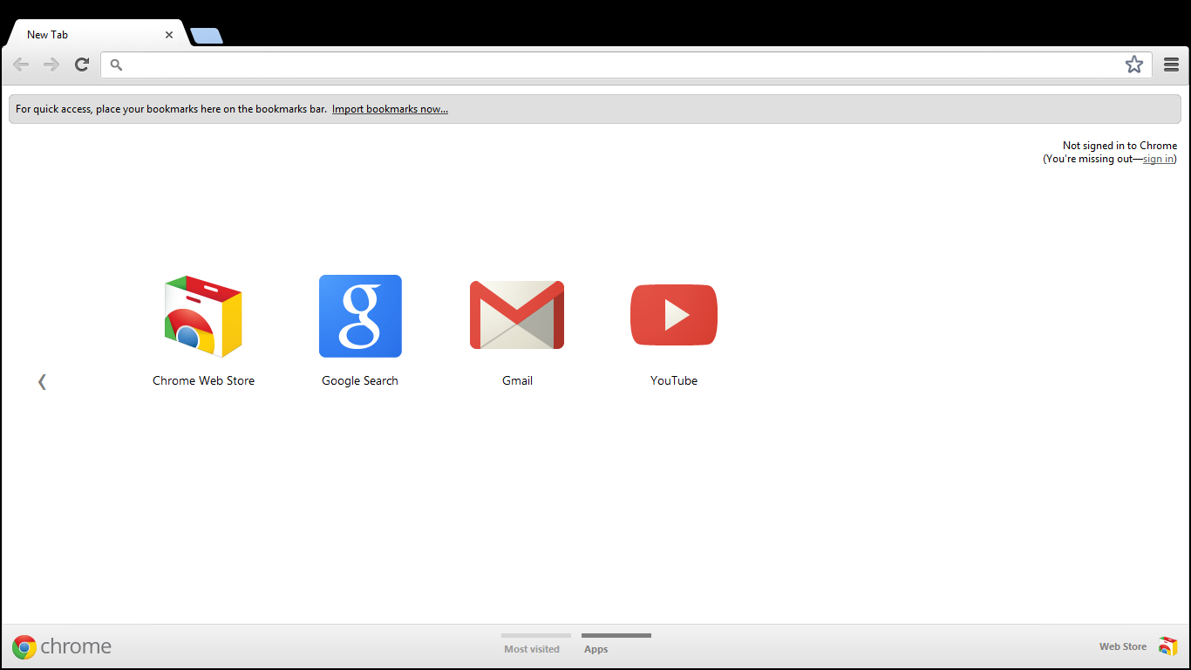Click the 'Chrome Web Store' app label
Viewport: 1191px width, 670px height.
tap(203, 380)
